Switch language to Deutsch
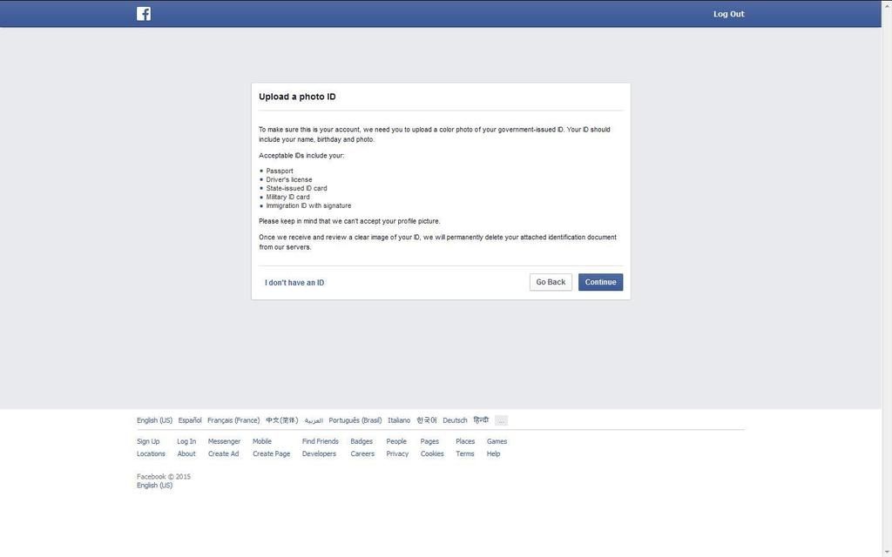The height and width of the screenshot is (557, 892). (455, 420)
